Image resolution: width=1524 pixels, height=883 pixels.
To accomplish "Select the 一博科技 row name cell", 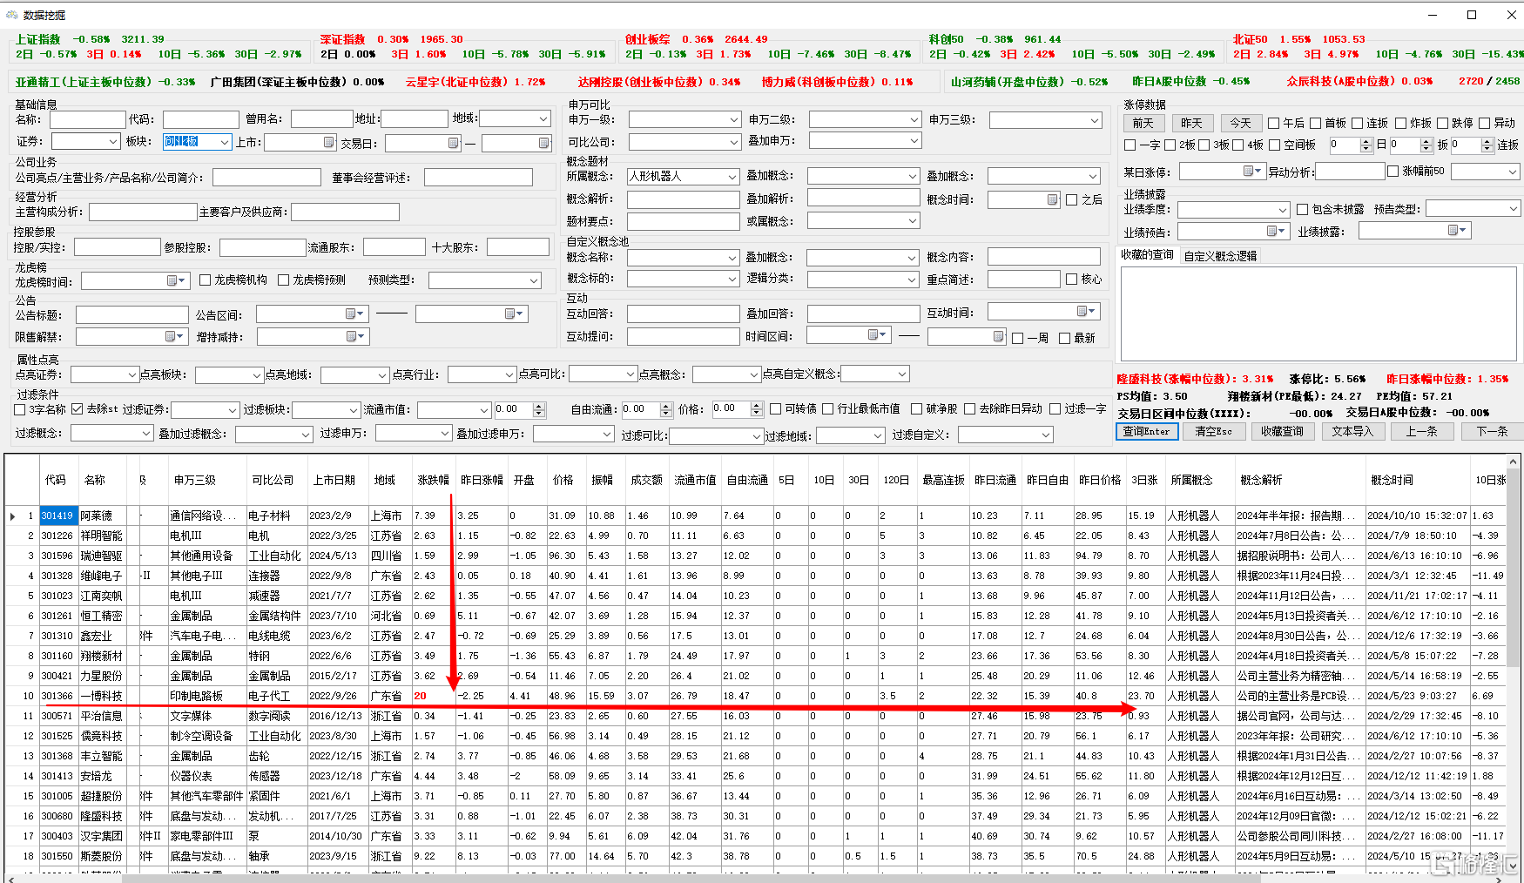I will (102, 697).
